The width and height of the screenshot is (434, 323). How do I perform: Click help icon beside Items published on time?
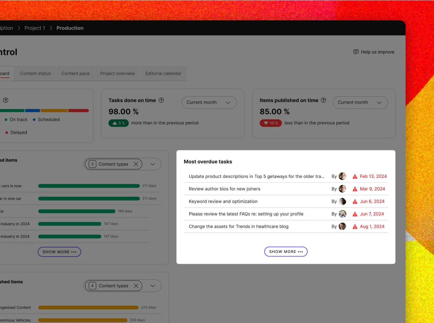click(324, 100)
